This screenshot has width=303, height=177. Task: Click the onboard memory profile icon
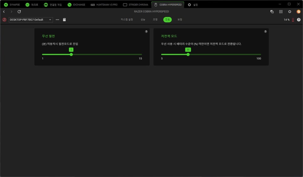[64, 20]
